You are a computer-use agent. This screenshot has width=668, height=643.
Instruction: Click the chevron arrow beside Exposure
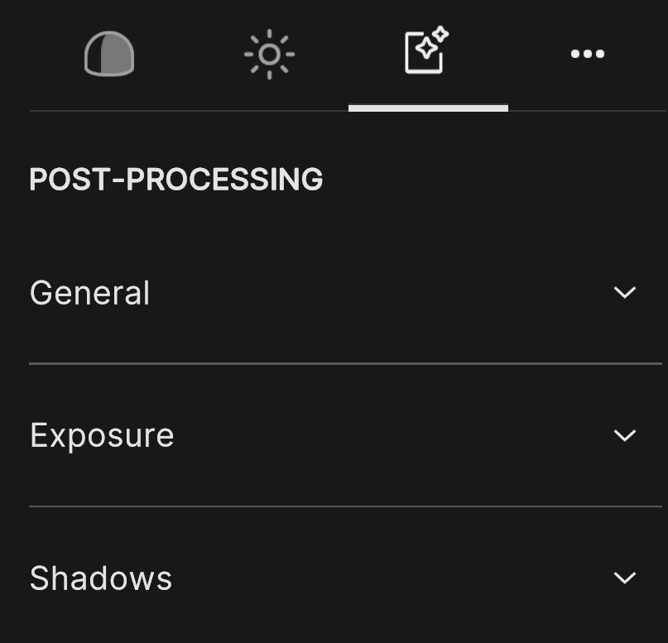pos(624,435)
